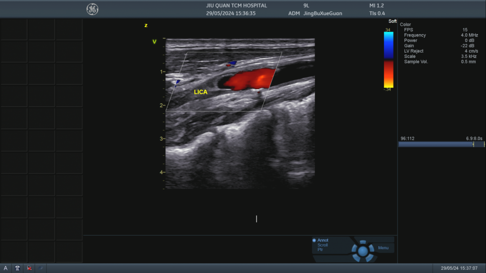This screenshot has width=486, height=273.
Task: Click the Power value 0 dB
Action: coord(469,40)
